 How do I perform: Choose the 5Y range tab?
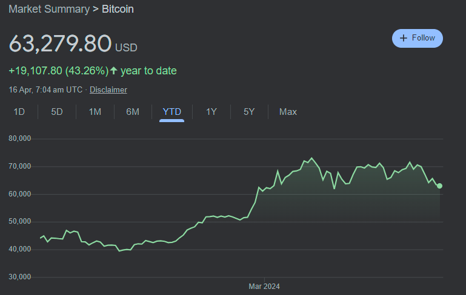[x=249, y=112]
